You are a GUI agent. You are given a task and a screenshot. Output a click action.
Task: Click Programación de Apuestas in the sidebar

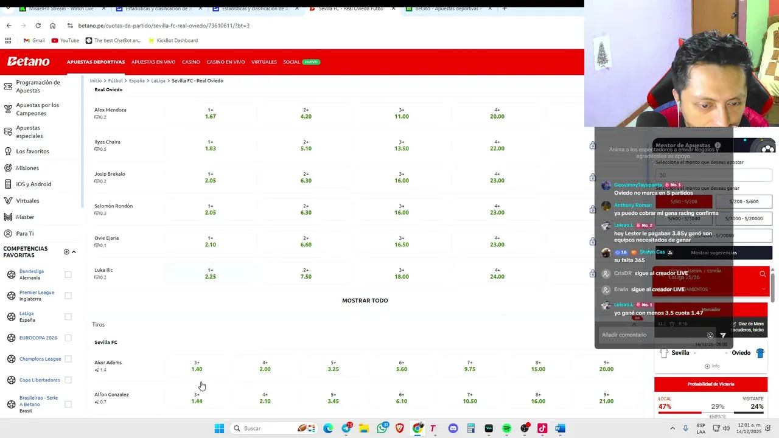tap(38, 86)
